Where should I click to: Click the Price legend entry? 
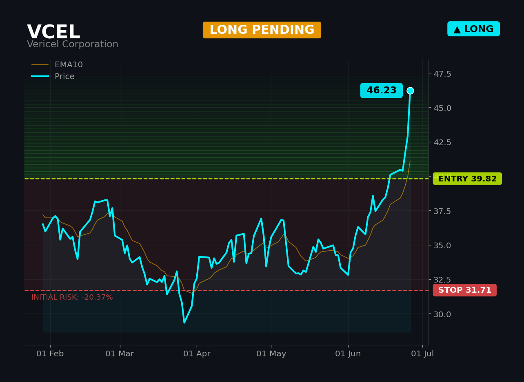click(53, 77)
